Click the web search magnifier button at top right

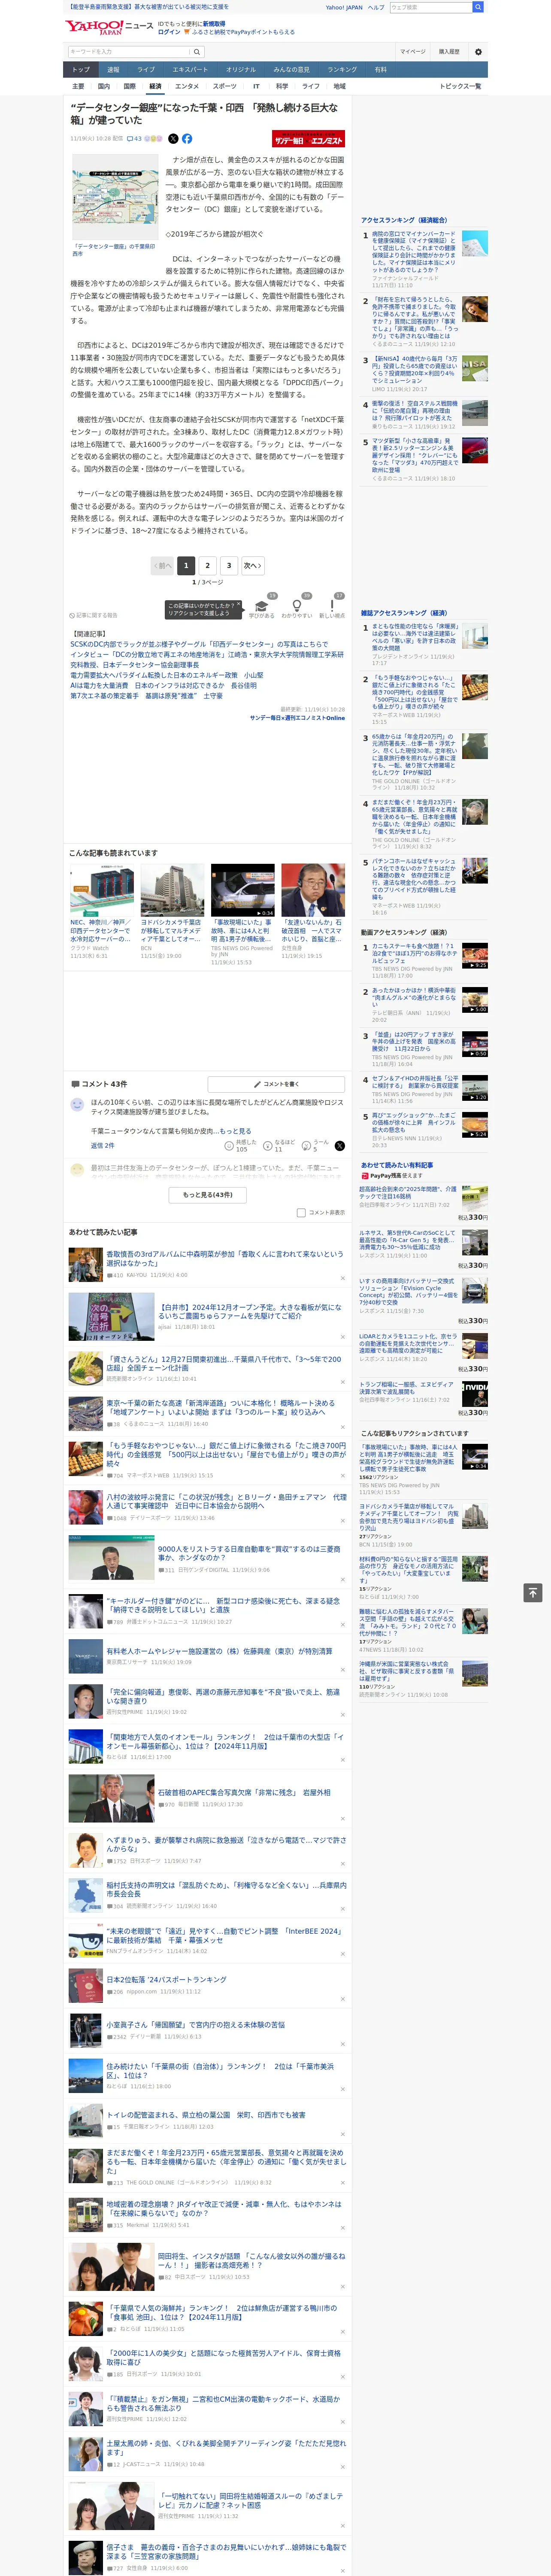(x=478, y=7)
